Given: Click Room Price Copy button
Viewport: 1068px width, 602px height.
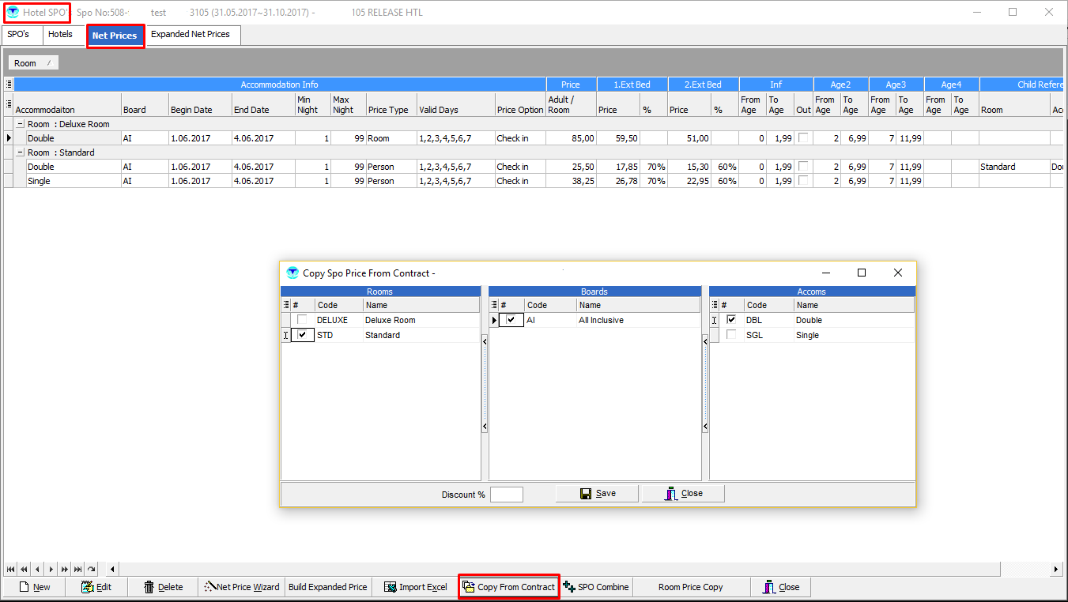Looking at the screenshot, I should pos(690,587).
